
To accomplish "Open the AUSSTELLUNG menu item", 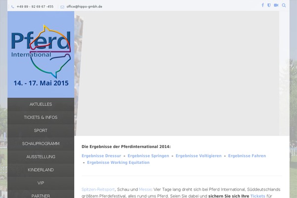I will tap(41, 157).
